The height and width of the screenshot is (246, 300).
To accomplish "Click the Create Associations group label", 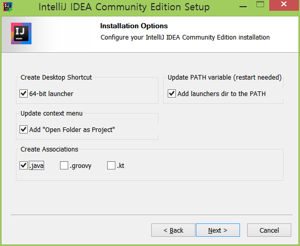I will [49, 149].
